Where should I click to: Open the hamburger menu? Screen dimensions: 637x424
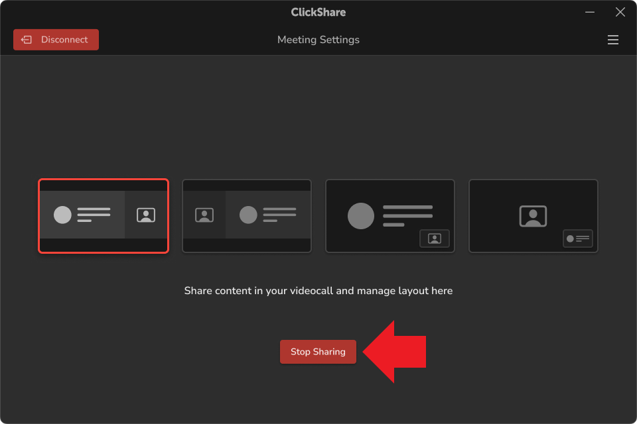(612, 40)
